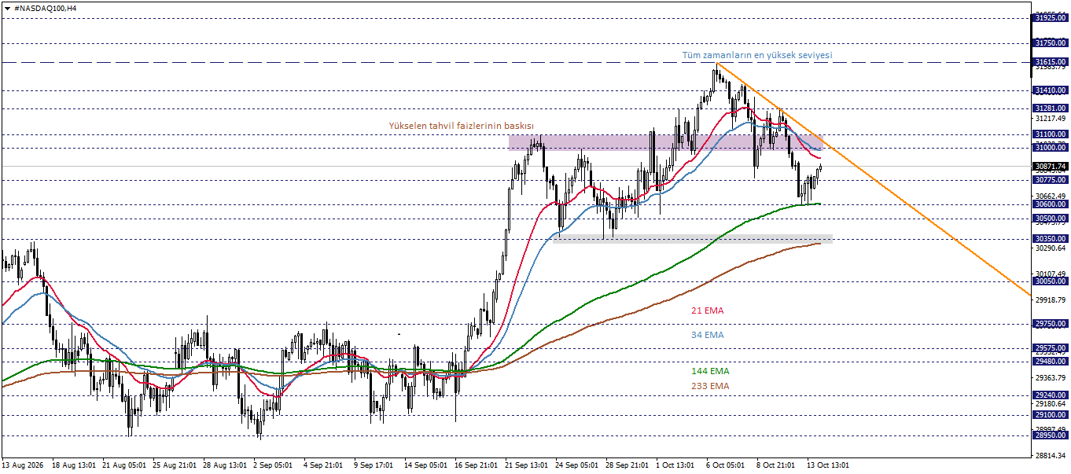The image size is (1071, 474).
Task: Click the 8 Oct 21:01 time axis label
Action: (775, 465)
